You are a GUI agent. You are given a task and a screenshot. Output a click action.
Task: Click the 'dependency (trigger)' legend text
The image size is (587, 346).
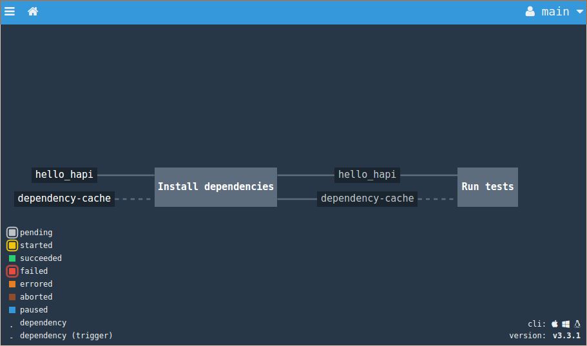[66, 336]
